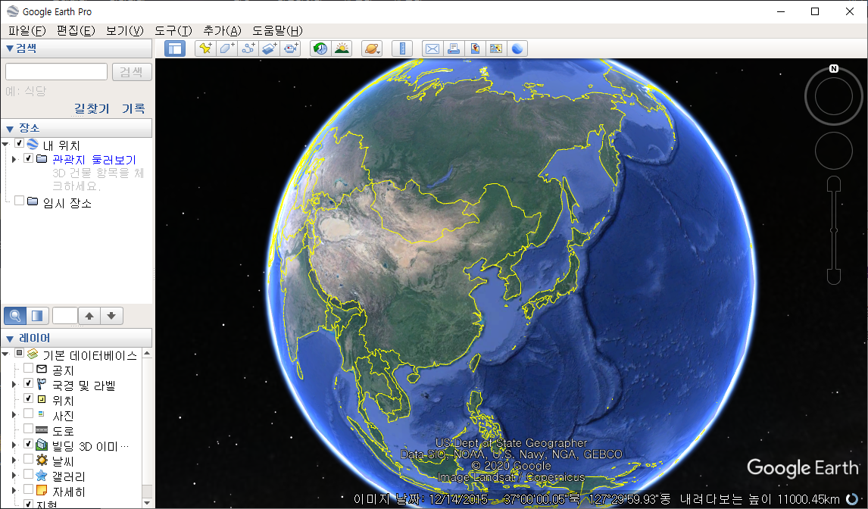
Task: Open the 도움말(H) menu
Action: tap(277, 30)
